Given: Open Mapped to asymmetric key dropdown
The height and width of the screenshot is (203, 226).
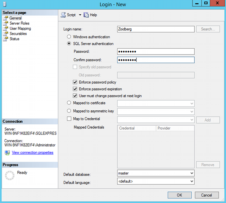Looking at the screenshot, I should point(156,111).
